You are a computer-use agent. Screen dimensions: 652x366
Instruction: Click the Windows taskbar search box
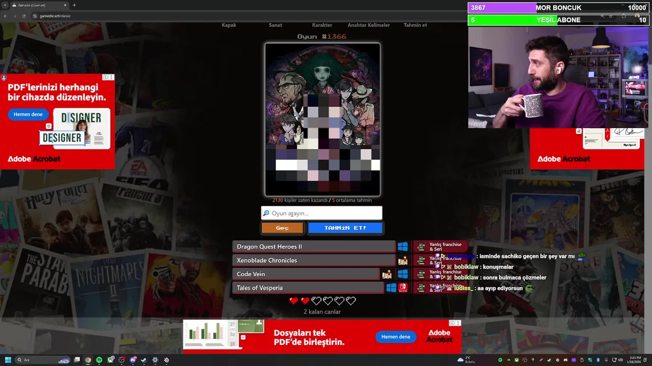pyautogui.click(x=43, y=360)
